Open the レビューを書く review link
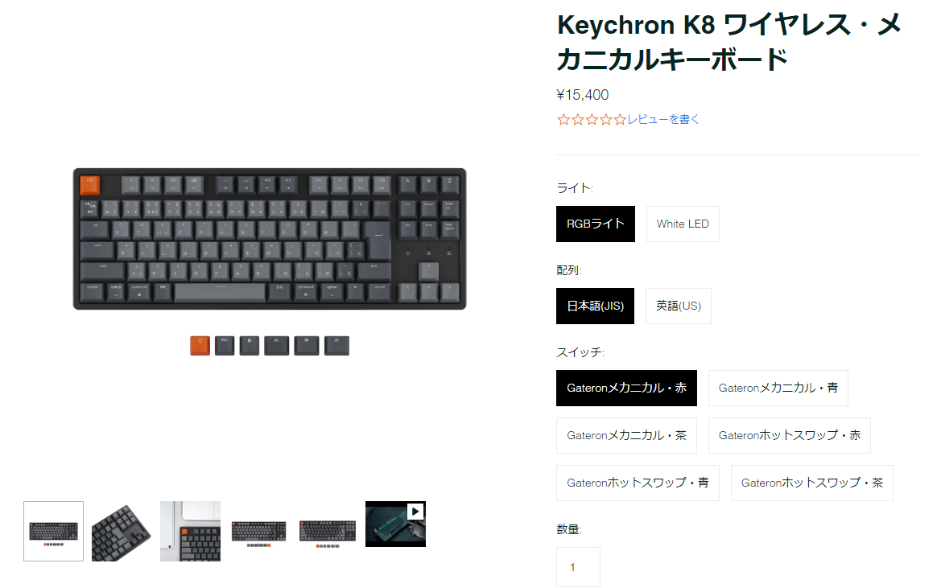Screen dimensions: 941x588 (x=663, y=120)
